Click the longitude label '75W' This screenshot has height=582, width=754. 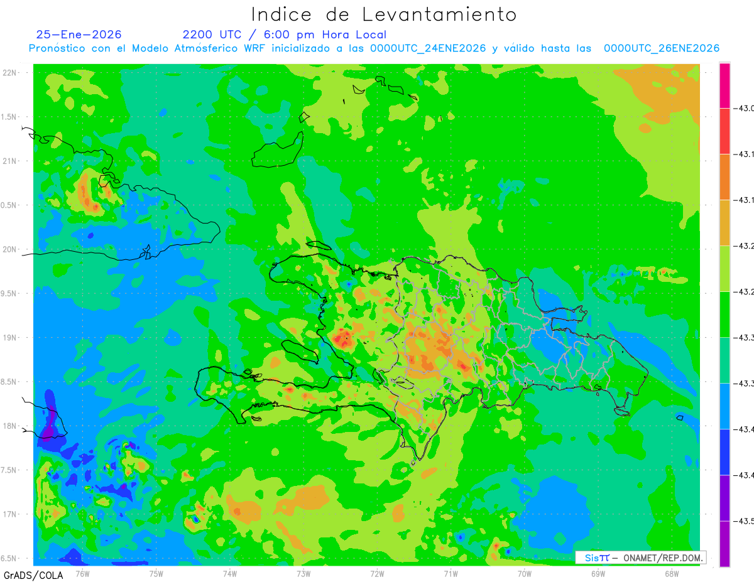[x=156, y=573]
